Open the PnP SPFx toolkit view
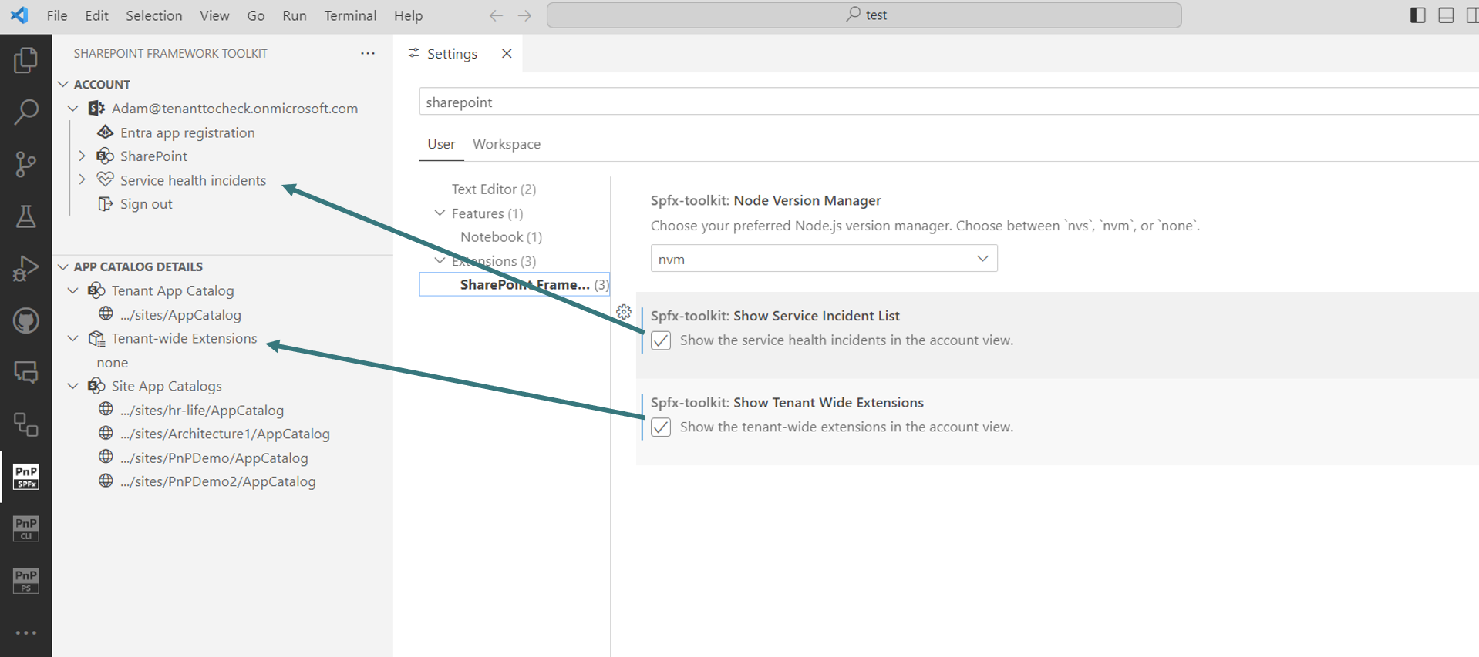 [25, 477]
